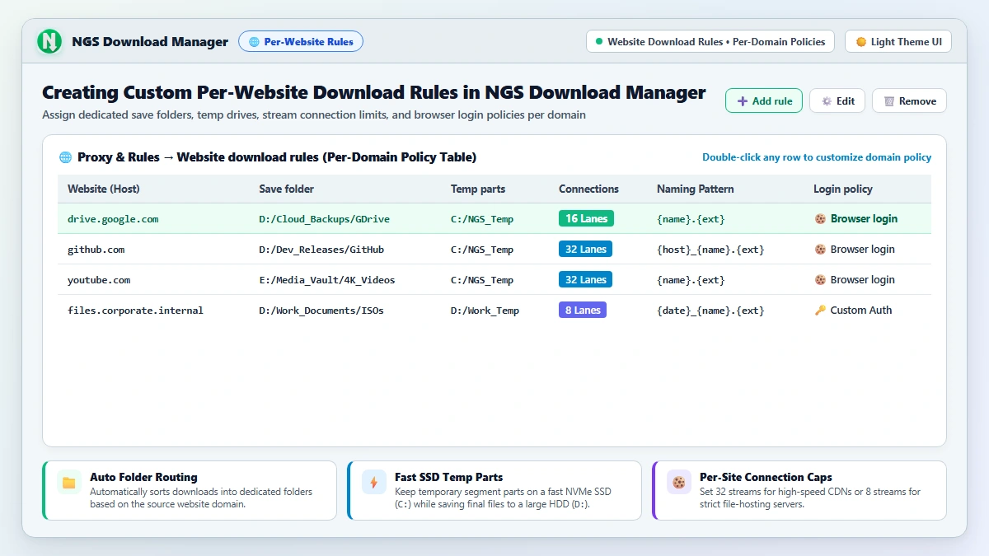Click C:/NGS_Temp in the github.com row
This screenshot has height=556, width=989.
(x=482, y=250)
